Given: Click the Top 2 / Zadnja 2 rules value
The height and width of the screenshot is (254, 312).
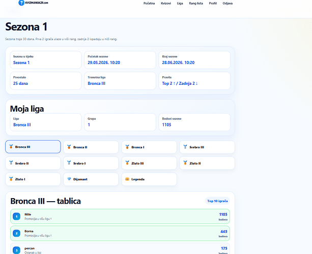Looking at the screenshot, I should pos(180,83).
